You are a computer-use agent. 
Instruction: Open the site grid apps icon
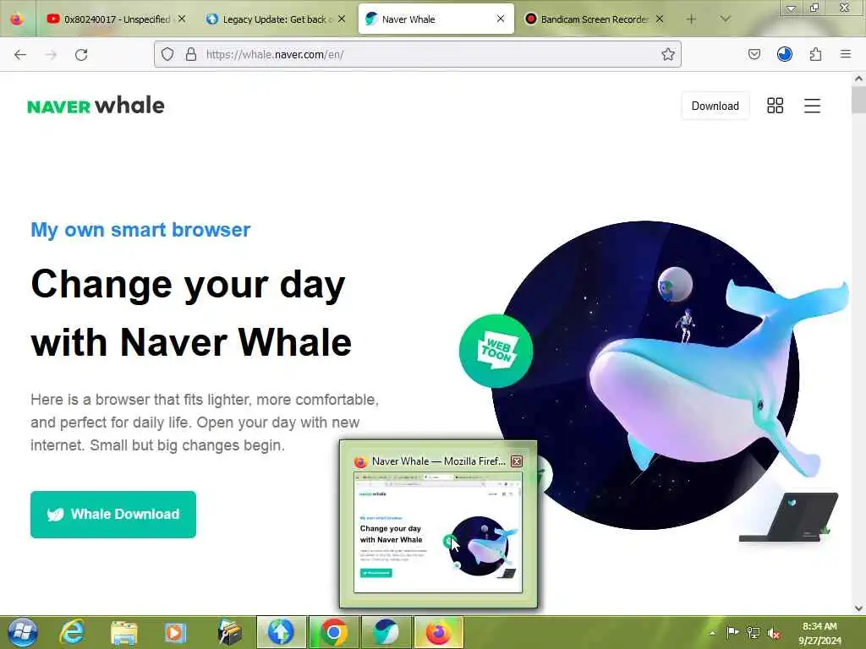tap(775, 106)
